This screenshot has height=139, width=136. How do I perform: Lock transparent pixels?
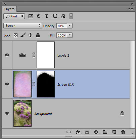(15, 36)
